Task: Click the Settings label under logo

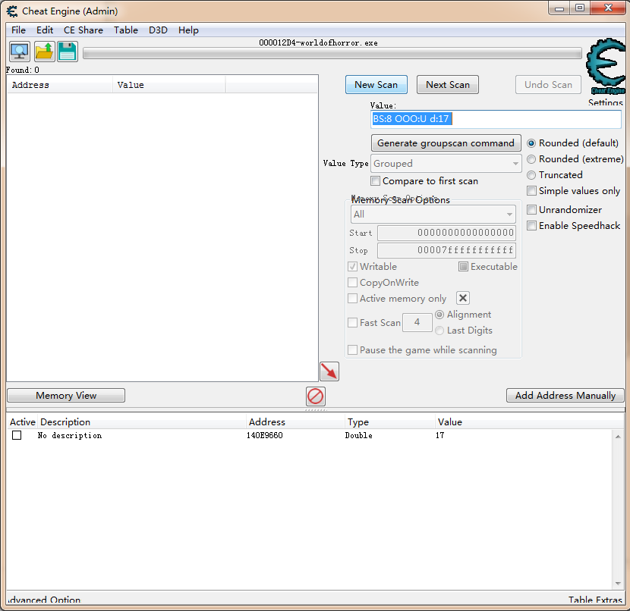Action: coord(605,102)
